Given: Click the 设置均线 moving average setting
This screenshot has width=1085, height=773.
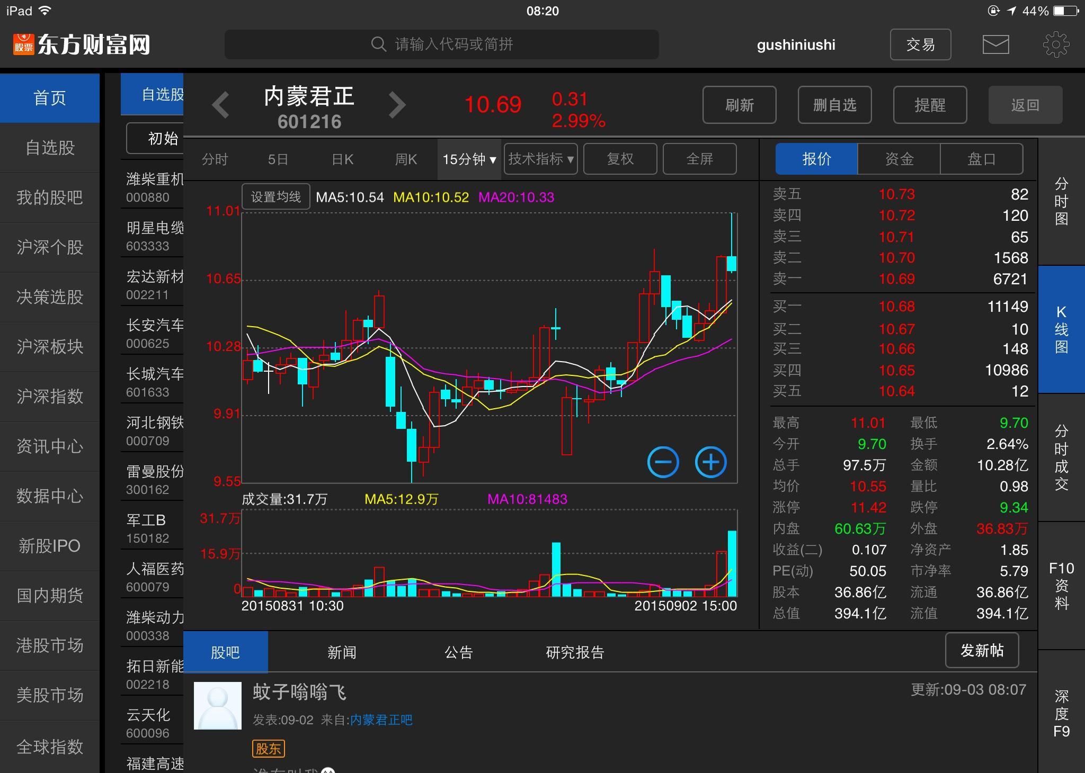Looking at the screenshot, I should (x=275, y=196).
